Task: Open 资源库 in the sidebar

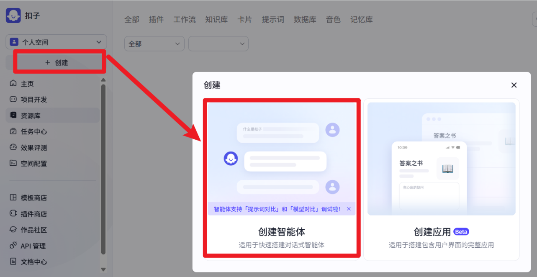Action: coord(53,115)
